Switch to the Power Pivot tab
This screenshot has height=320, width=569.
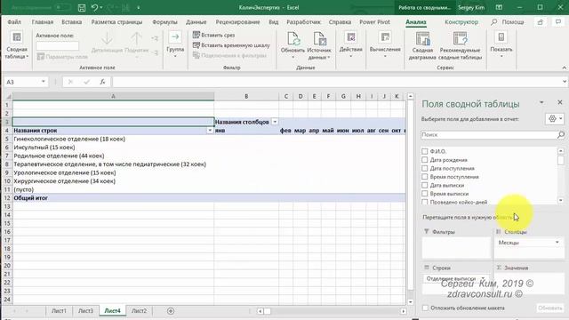374,22
